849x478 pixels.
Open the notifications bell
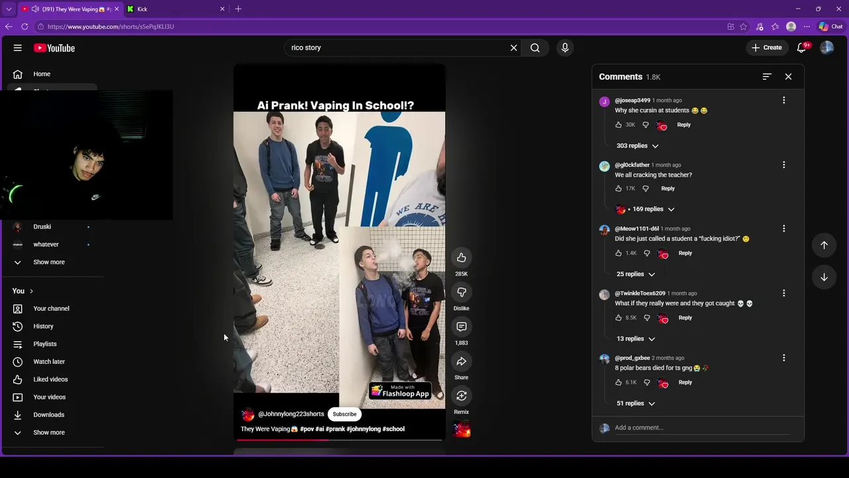802,48
